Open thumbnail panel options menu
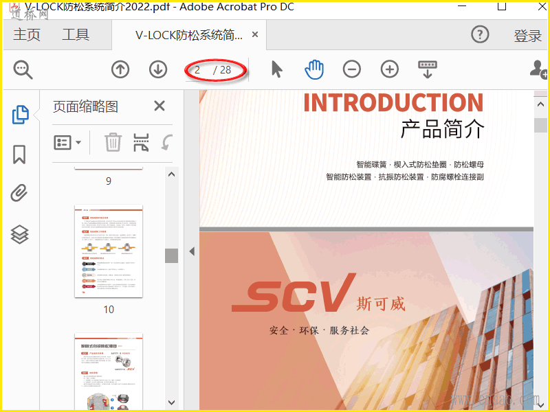 click(x=67, y=142)
